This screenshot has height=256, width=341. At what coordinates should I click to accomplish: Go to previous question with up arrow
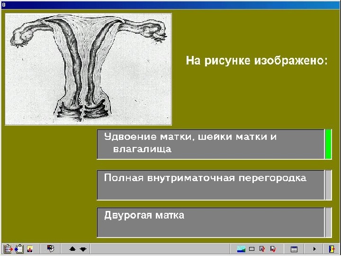pos(72,249)
